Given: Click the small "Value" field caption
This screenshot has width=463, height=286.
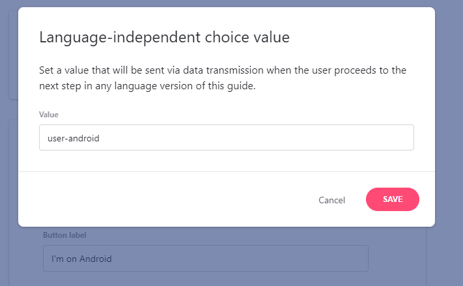Looking at the screenshot, I should 49,114.
